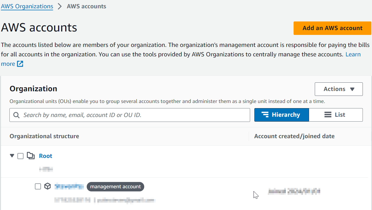Switch to List view
Viewport: 372px width, 210px height.
[336, 115]
